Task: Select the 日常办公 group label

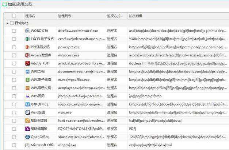Action: (x=22, y=23)
